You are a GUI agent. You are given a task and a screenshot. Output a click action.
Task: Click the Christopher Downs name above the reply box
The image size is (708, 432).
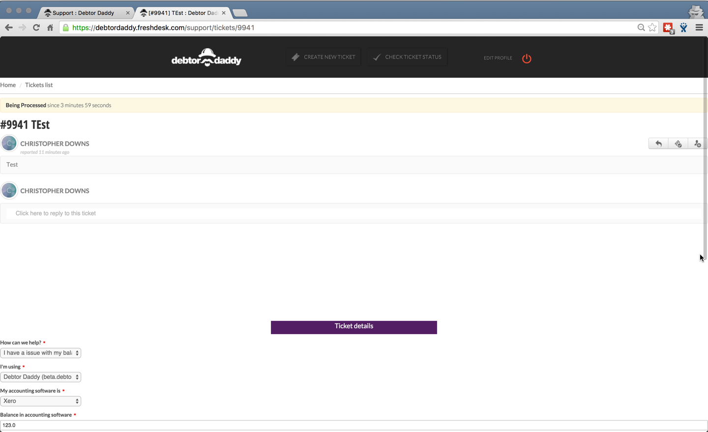click(x=55, y=191)
